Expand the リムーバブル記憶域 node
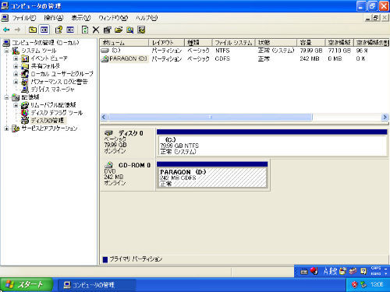The image size is (390, 292). (16, 105)
